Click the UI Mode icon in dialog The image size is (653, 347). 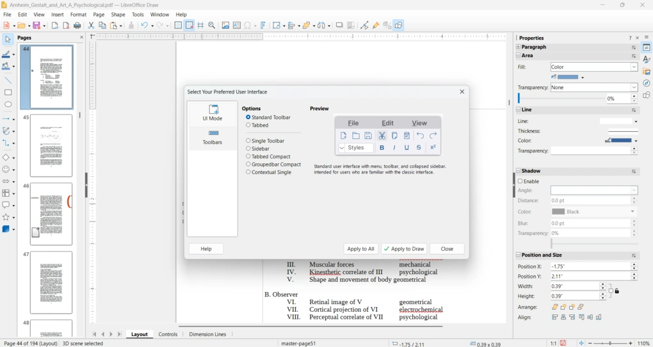(x=213, y=113)
